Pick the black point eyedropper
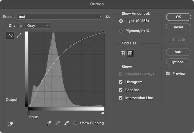Image resolution: width=194 pixels, height=133 pixels. [x=49, y=123]
